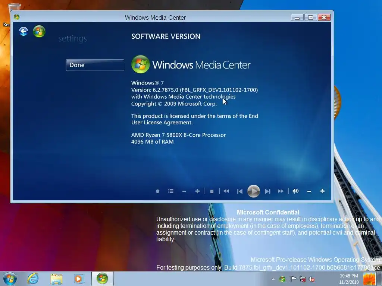The height and width of the screenshot is (286, 382).
Task: Click the Skip forward button
Action: point(267,191)
